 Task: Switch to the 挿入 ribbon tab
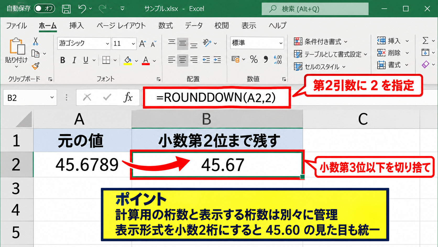point(76,25)
